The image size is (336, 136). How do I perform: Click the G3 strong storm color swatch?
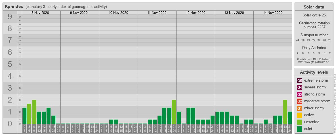299,94
